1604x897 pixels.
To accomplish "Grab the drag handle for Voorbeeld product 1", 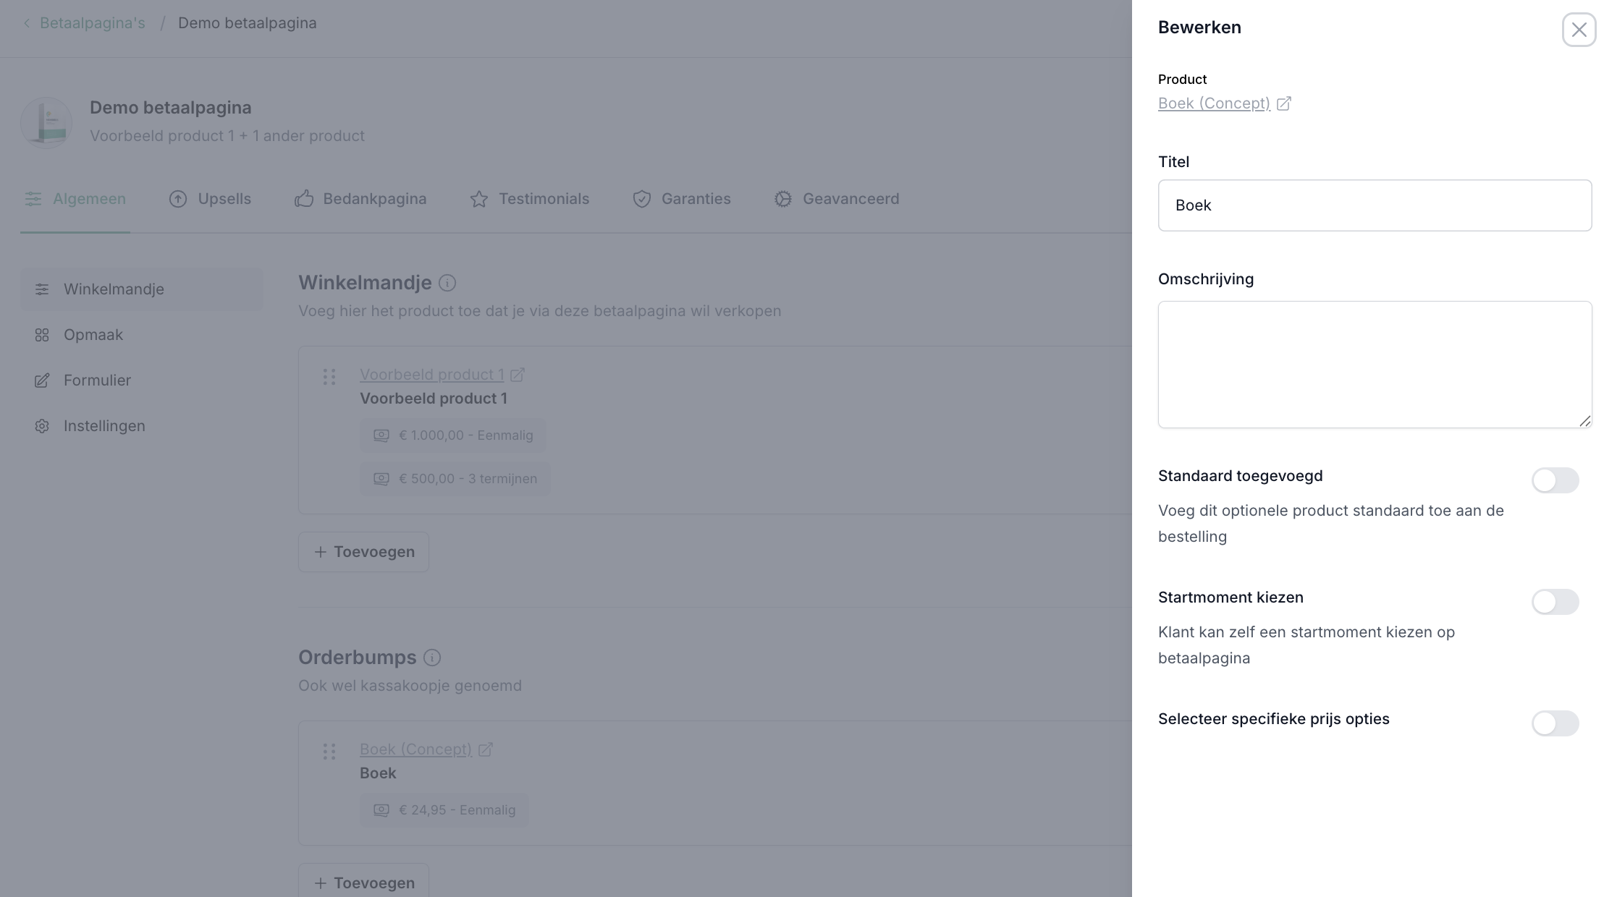I will click(x=329, y=377).
